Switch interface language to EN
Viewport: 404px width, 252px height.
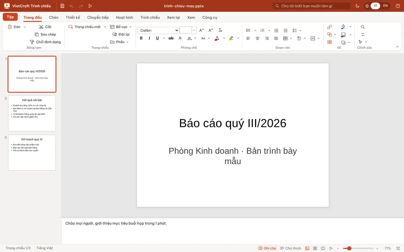point(385,6)
